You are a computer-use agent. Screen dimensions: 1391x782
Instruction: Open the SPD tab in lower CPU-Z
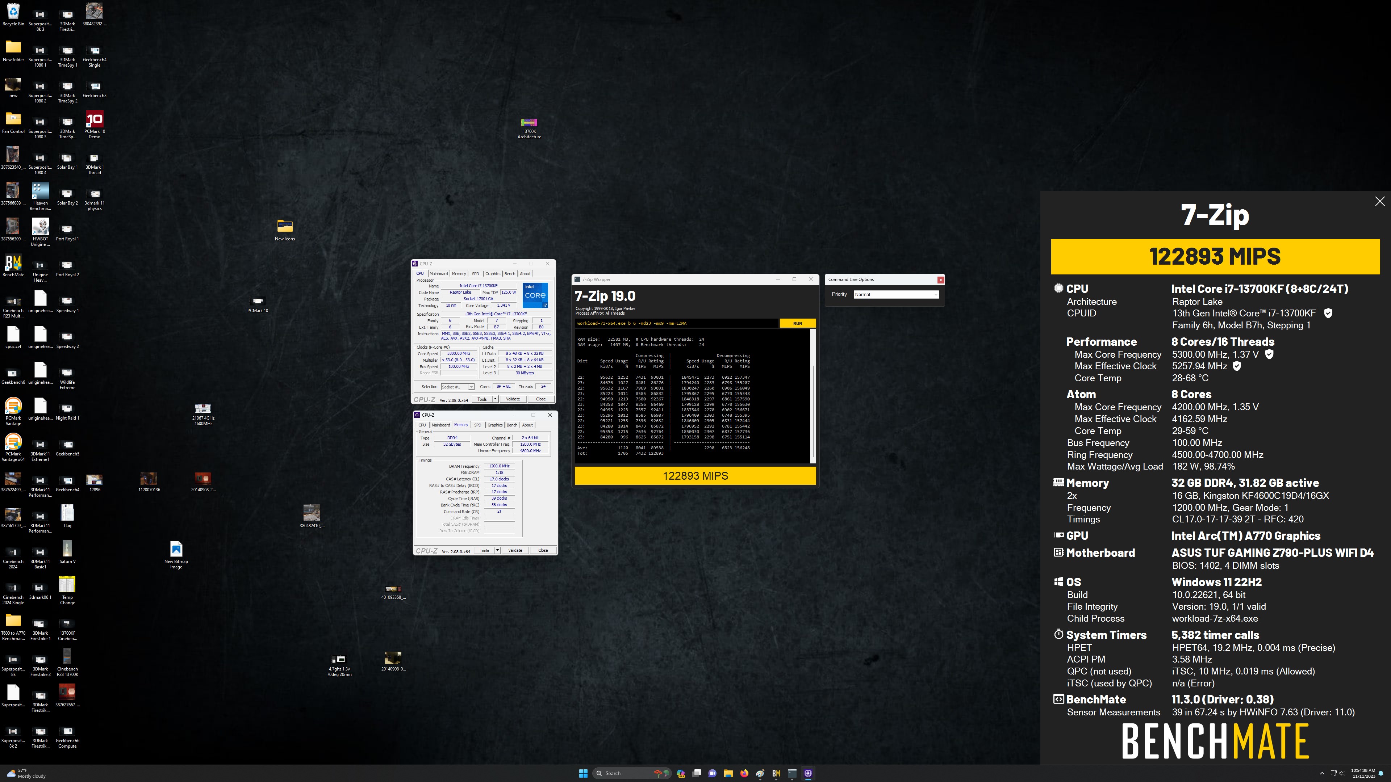[477, 425]
